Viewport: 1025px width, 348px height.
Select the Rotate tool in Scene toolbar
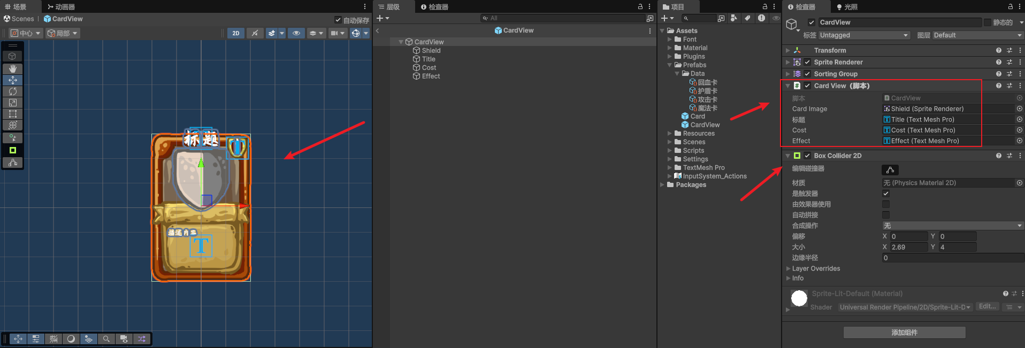click(13, 91)
